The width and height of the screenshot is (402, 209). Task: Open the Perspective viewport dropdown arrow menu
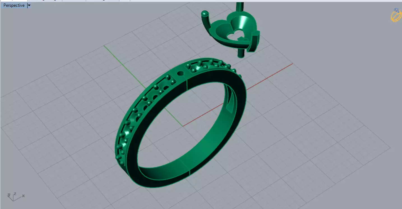tap(29, 5)
